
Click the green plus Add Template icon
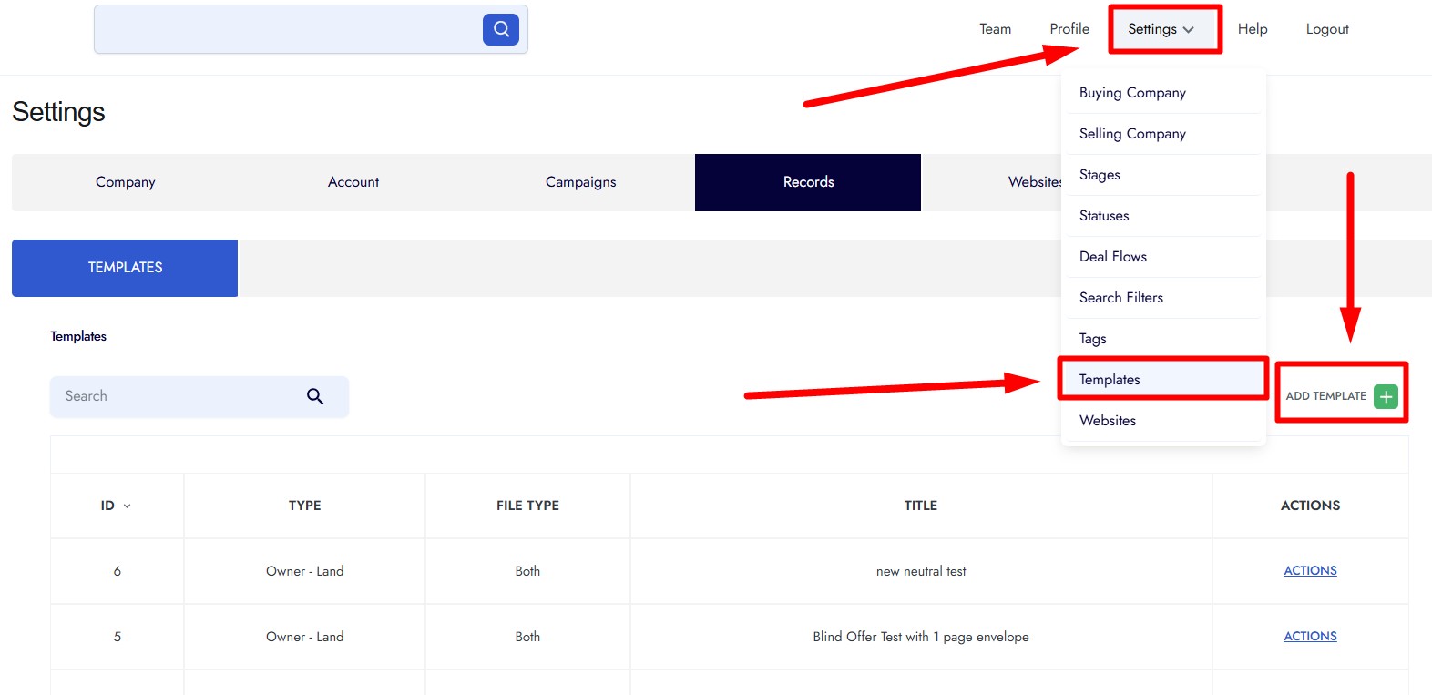1386,396
